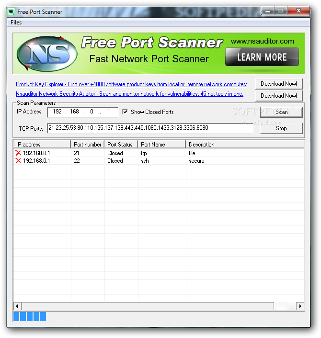Sort by the Port Name column header
The image size is (321, 338).
click(162, 144)
